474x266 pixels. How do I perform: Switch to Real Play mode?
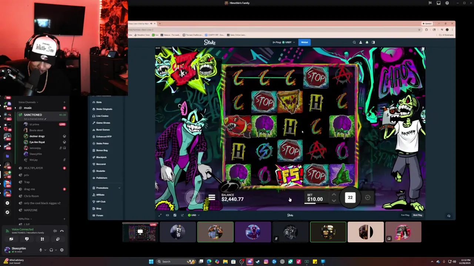click(x=417, y=215)
